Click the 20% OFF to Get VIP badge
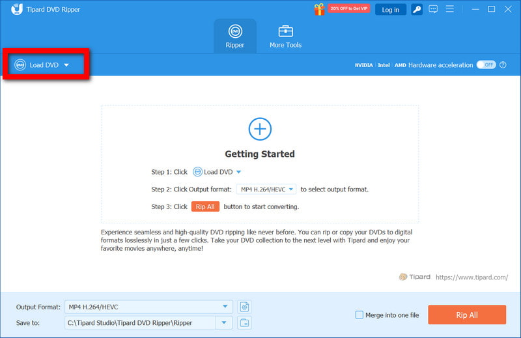The image size is (521, 338). tap(349, 9)
